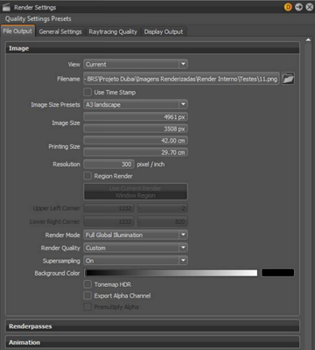Enable the Tonemap HDR checkbox
The height and width of the screenshot is (350, 315).
click(x=87, y=284)
